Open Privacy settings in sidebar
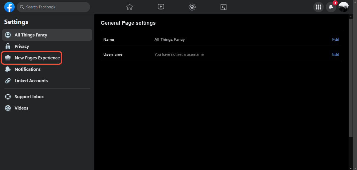The width and height of the screenshot is (357, 170). tap(47, 46)
